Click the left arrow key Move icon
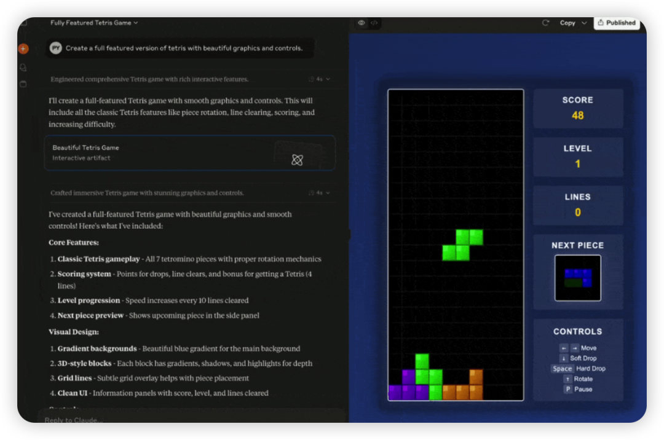This screenshot has width=664, height=440. (x=564, y=348)
